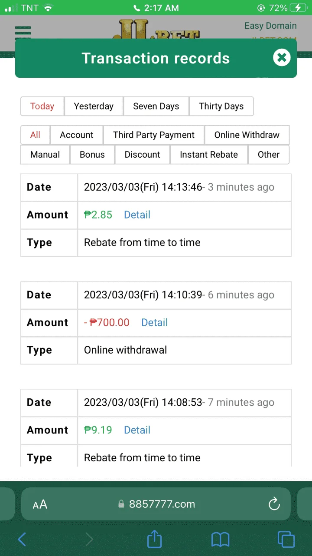
Task: Tap the orientation lock status icon
Action: tap(261, 8)
